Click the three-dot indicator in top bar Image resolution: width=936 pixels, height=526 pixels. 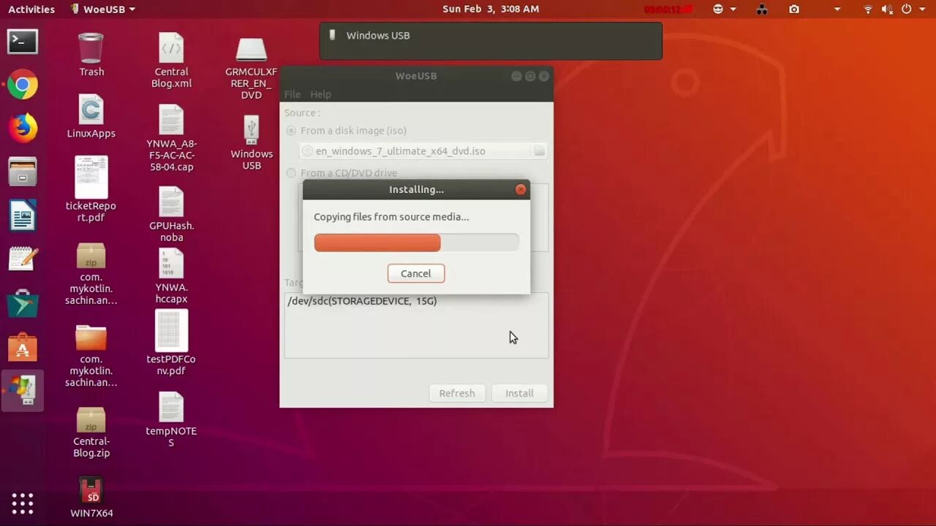762,9
